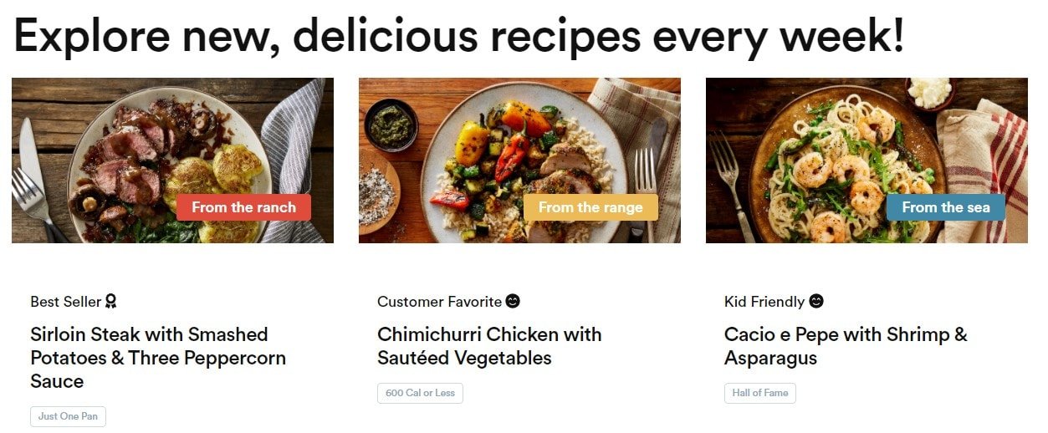The width and height of the screenshot is (1048, 433).
Task: Click the 'Kid Friendly' label text
Action: (x=764, y=302)
